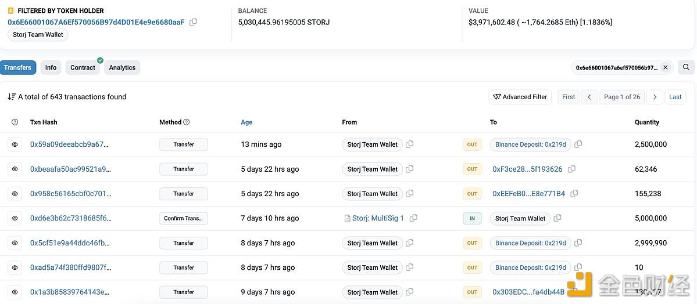
Task: Open the Contract tab
Action: click(x=83, y=67)
